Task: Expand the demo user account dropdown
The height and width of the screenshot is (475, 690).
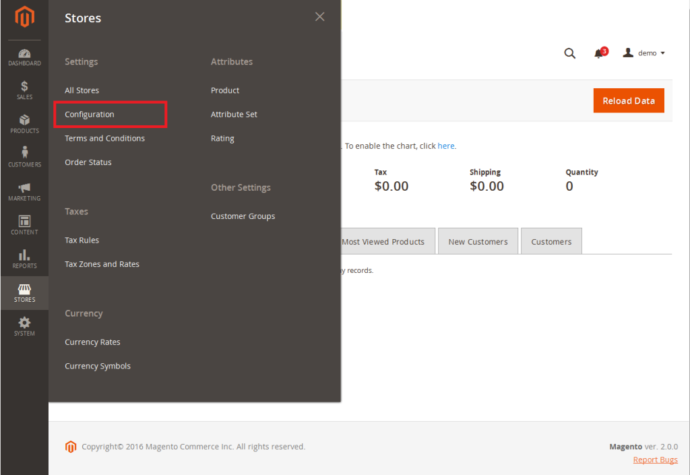Action: click(x=645, y=53)
